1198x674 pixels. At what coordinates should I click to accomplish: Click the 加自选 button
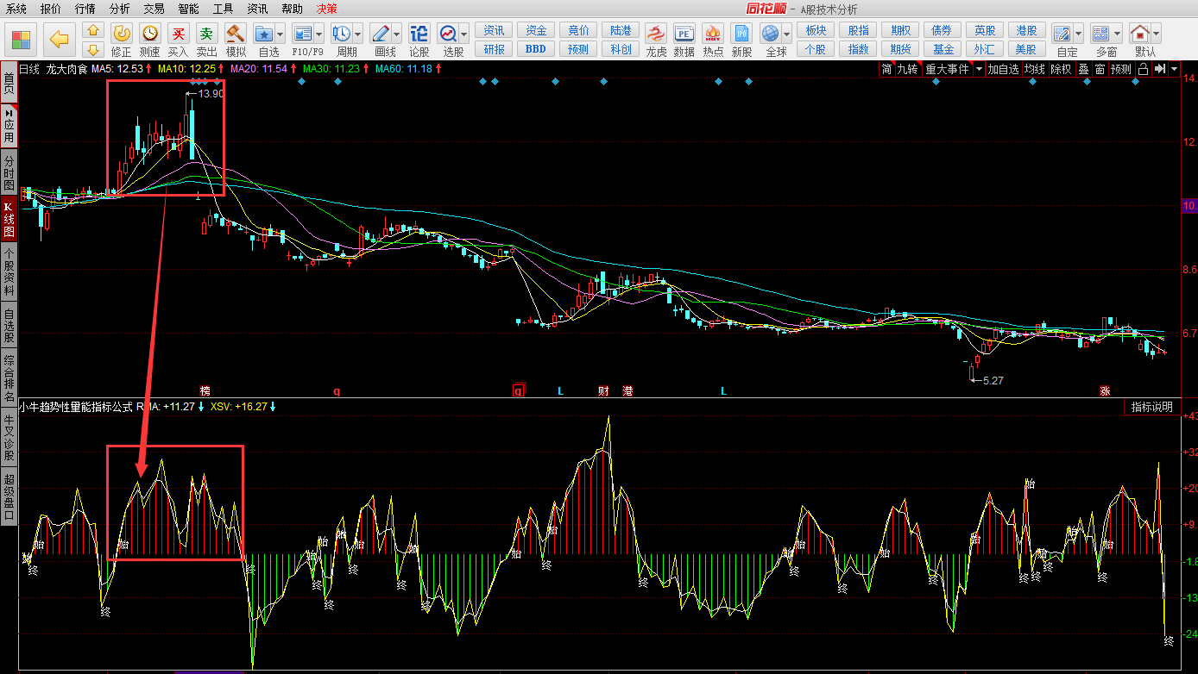tap(1003, 69)
